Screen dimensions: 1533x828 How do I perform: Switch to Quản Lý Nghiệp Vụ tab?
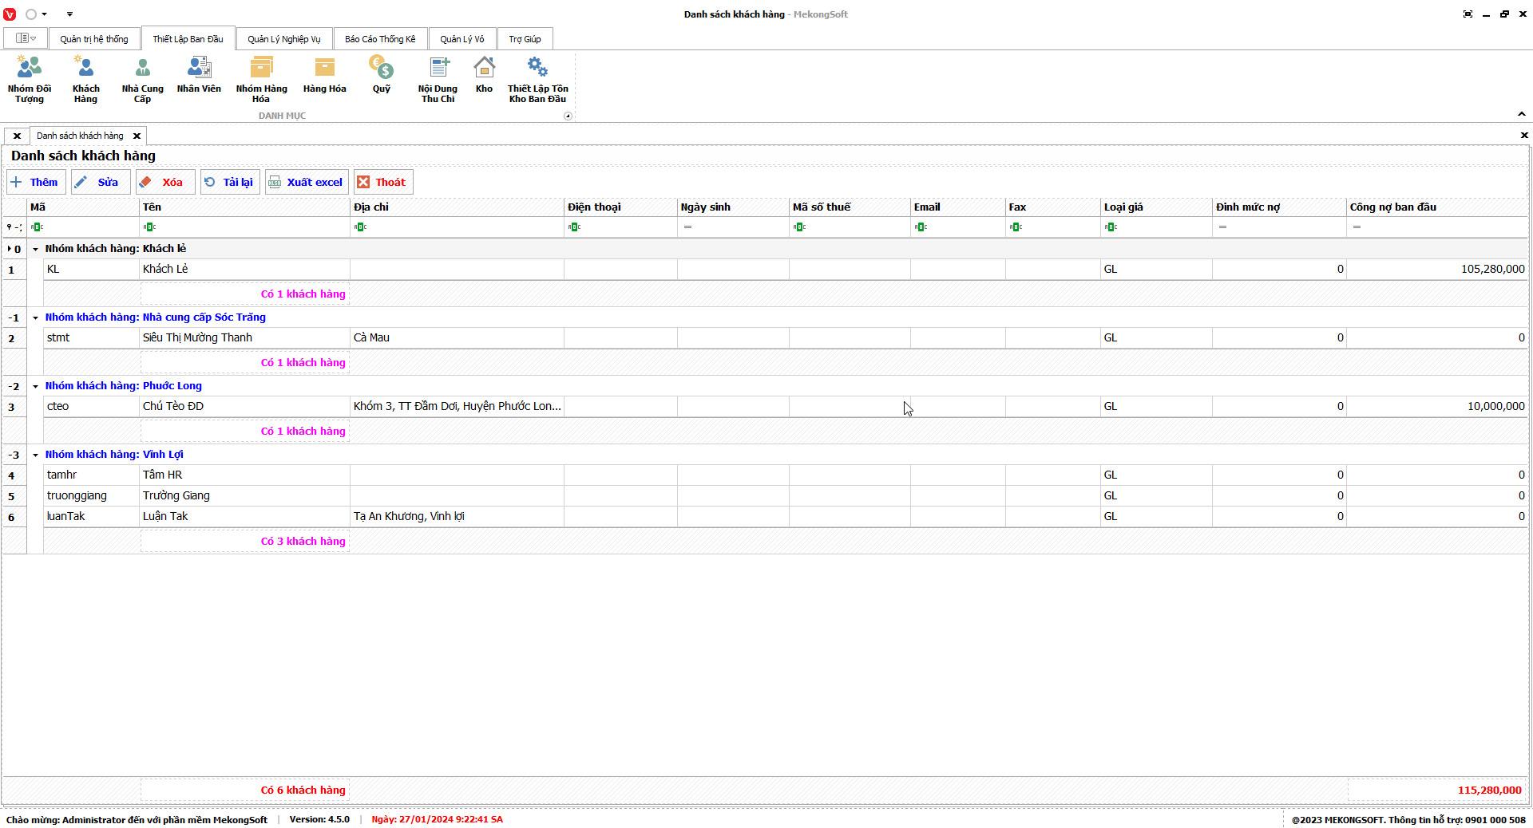284,39
